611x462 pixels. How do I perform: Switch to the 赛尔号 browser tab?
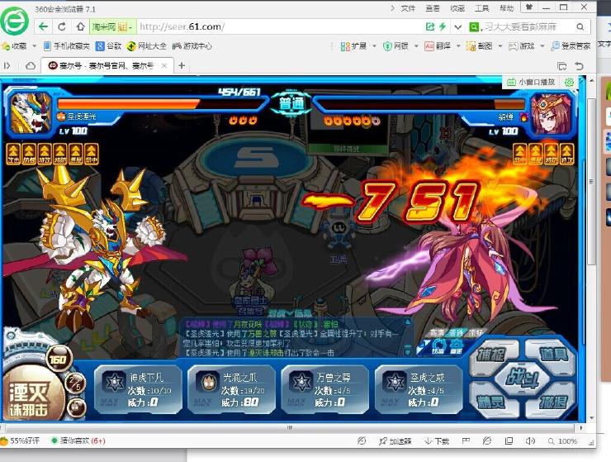107,65
